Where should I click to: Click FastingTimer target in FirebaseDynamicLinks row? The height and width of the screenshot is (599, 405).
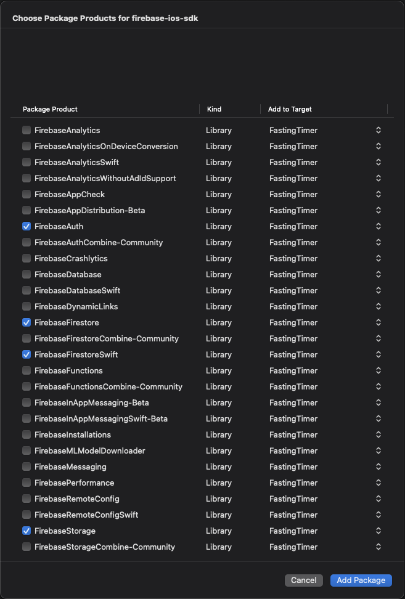293,306
